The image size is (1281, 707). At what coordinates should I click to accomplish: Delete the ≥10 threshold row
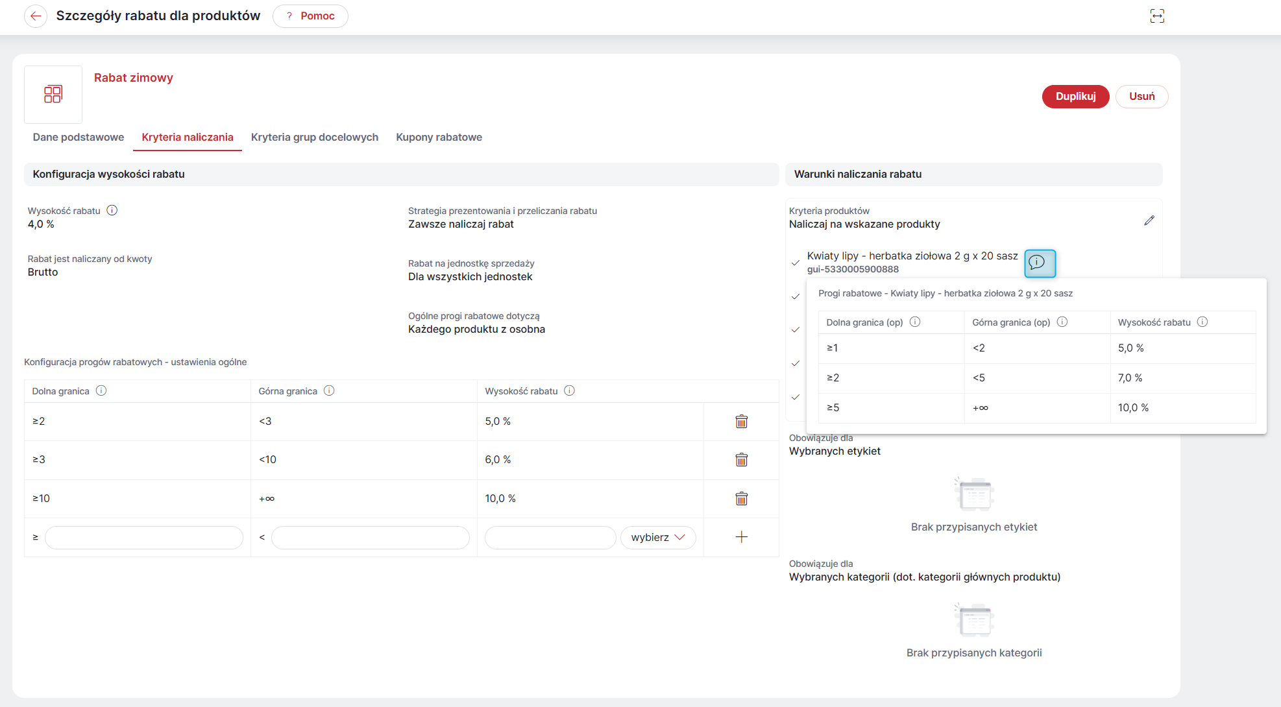click(742, 499)
